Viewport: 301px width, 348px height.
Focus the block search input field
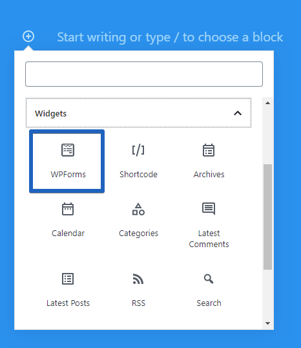(x=144, y=74)
